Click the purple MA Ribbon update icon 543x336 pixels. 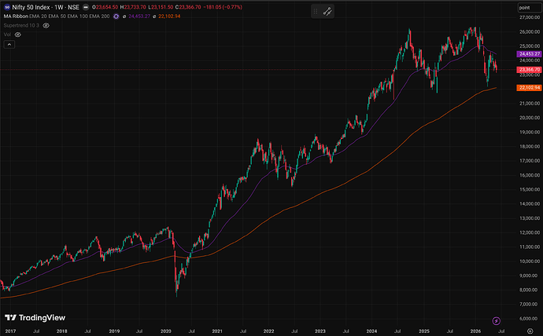116,16
